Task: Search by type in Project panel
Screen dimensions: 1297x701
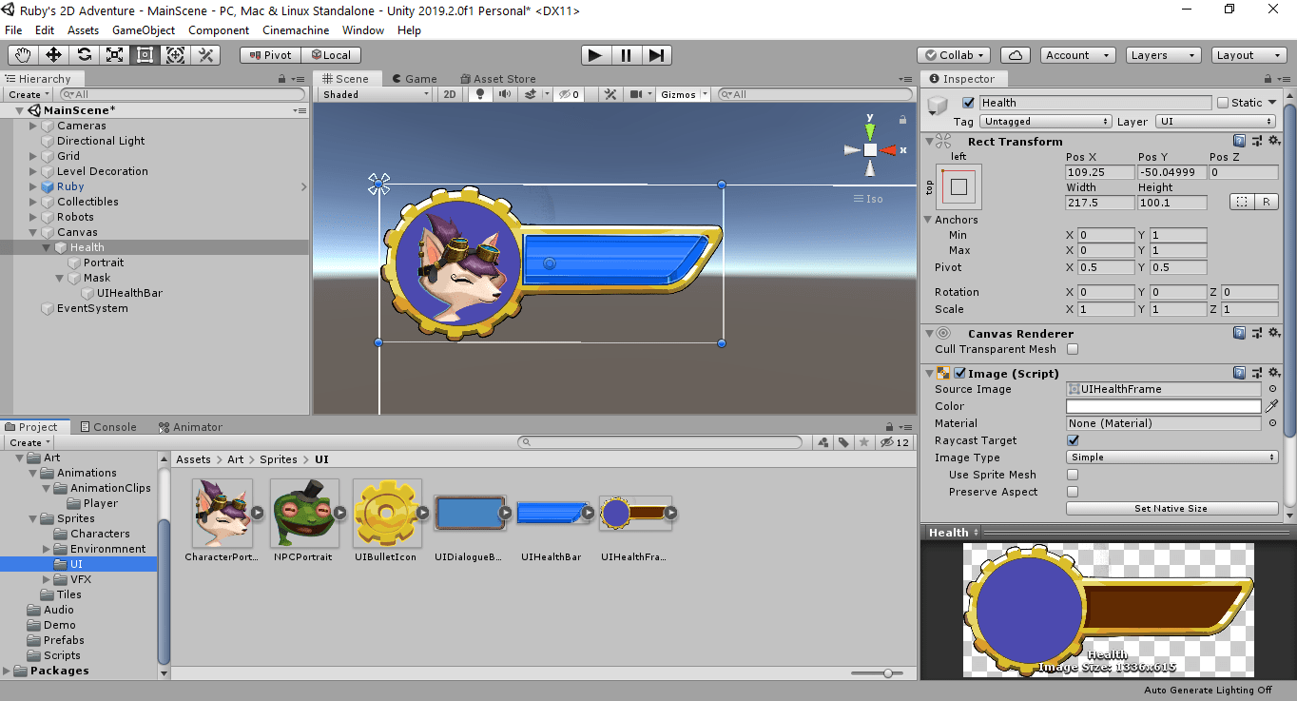Action: [823, 442]
